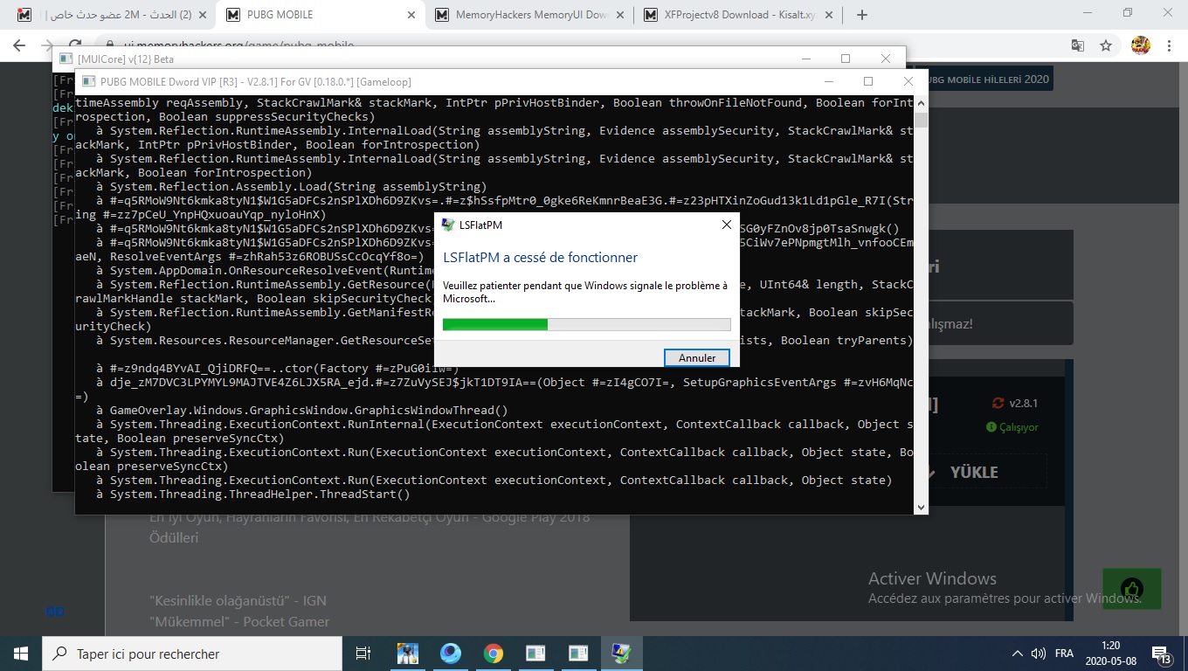The height and width of the screenshot is (671, 1188).
Task: Open the PUBG game icon on the taskbar
Action: [x=408, y=654]
